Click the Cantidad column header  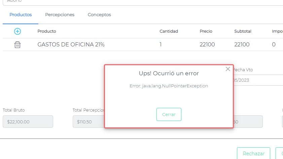coord(169,31)
